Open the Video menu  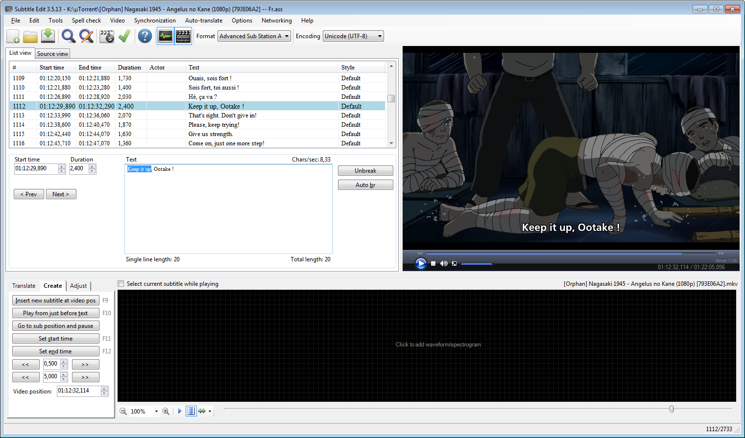pos(118,21)
